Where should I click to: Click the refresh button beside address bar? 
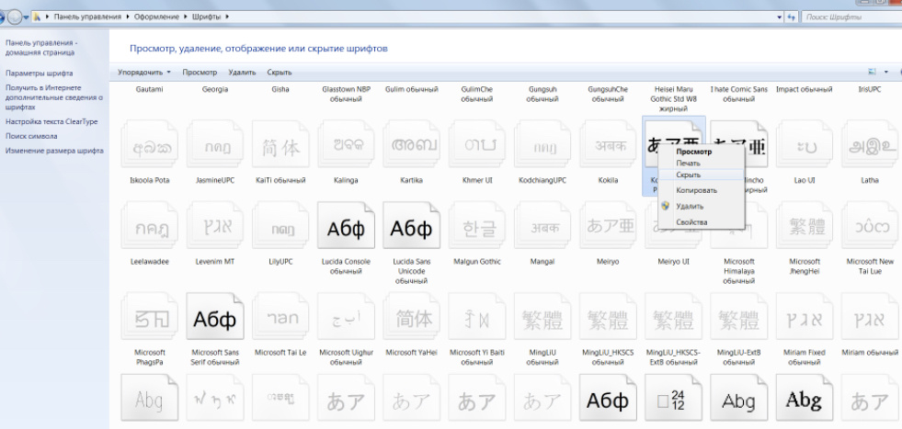pos(793,17)
